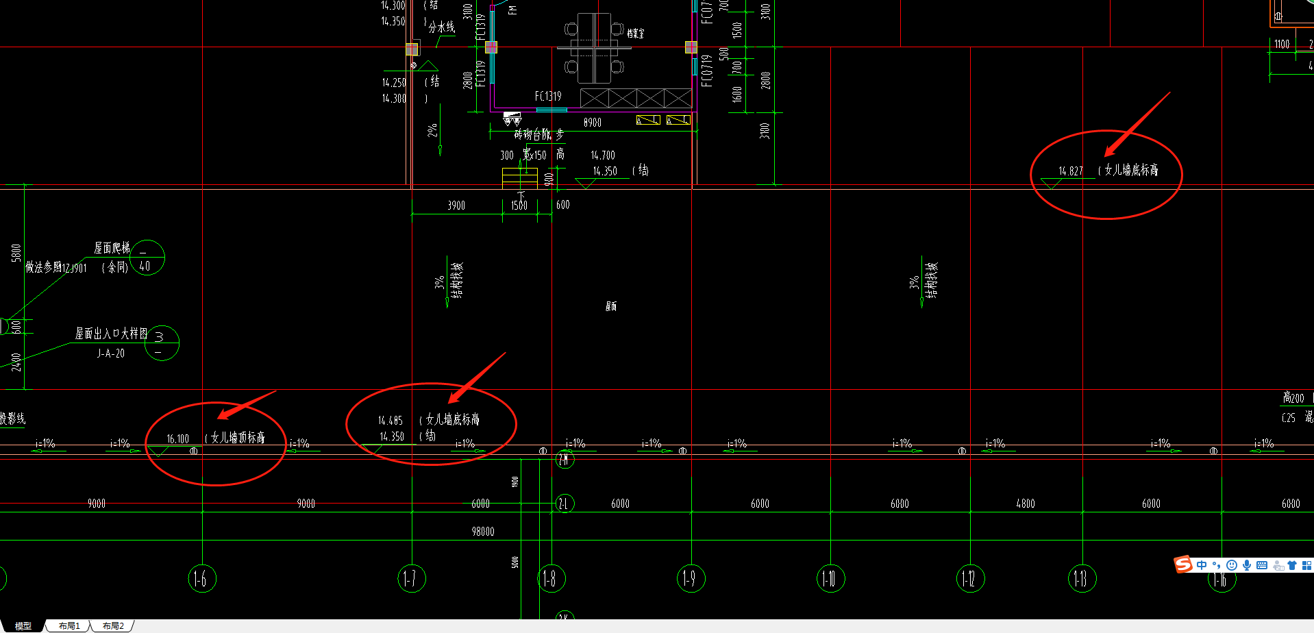Image resolution: width=1314 pixels, height=633 pixels.
Task: Select the 高200 note text
Action: coord(1293,398)
